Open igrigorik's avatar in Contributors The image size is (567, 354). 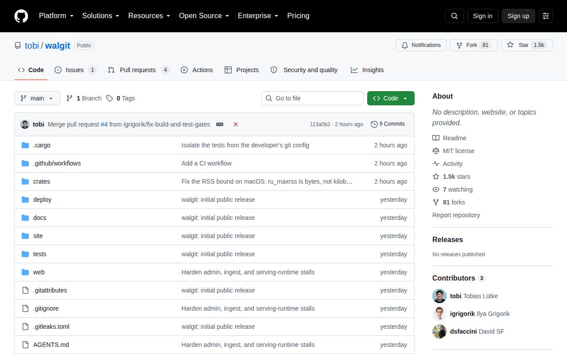coord(439,314)
